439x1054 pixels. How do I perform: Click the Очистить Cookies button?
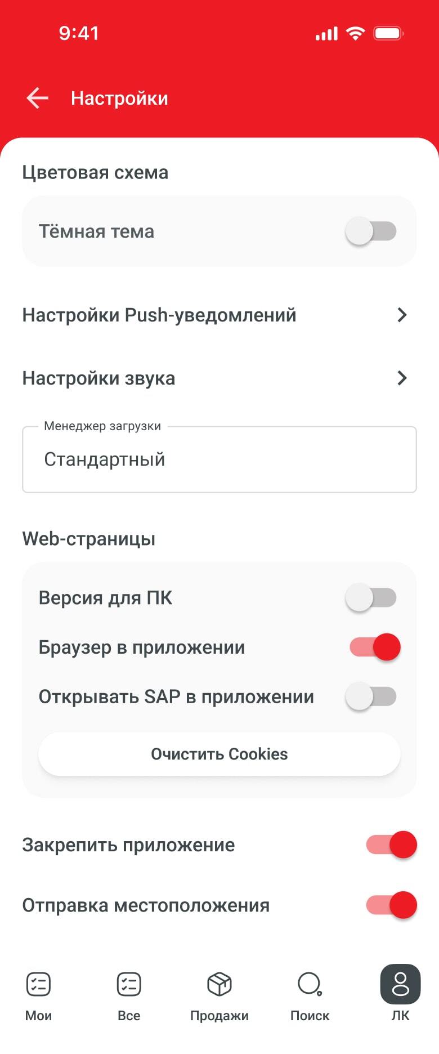(219, 754)
